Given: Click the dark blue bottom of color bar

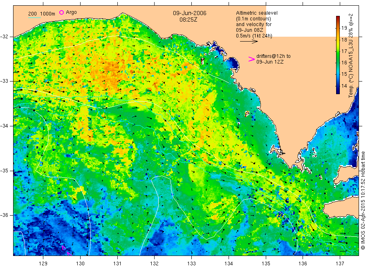Looking at the screenshot, I should pyautogui.click(x=338, y=92).
